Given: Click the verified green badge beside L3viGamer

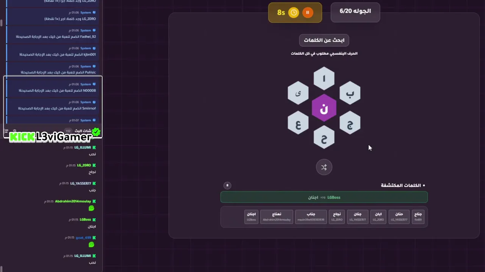Looking at the screenshot, I should click(x=96, y=132).
